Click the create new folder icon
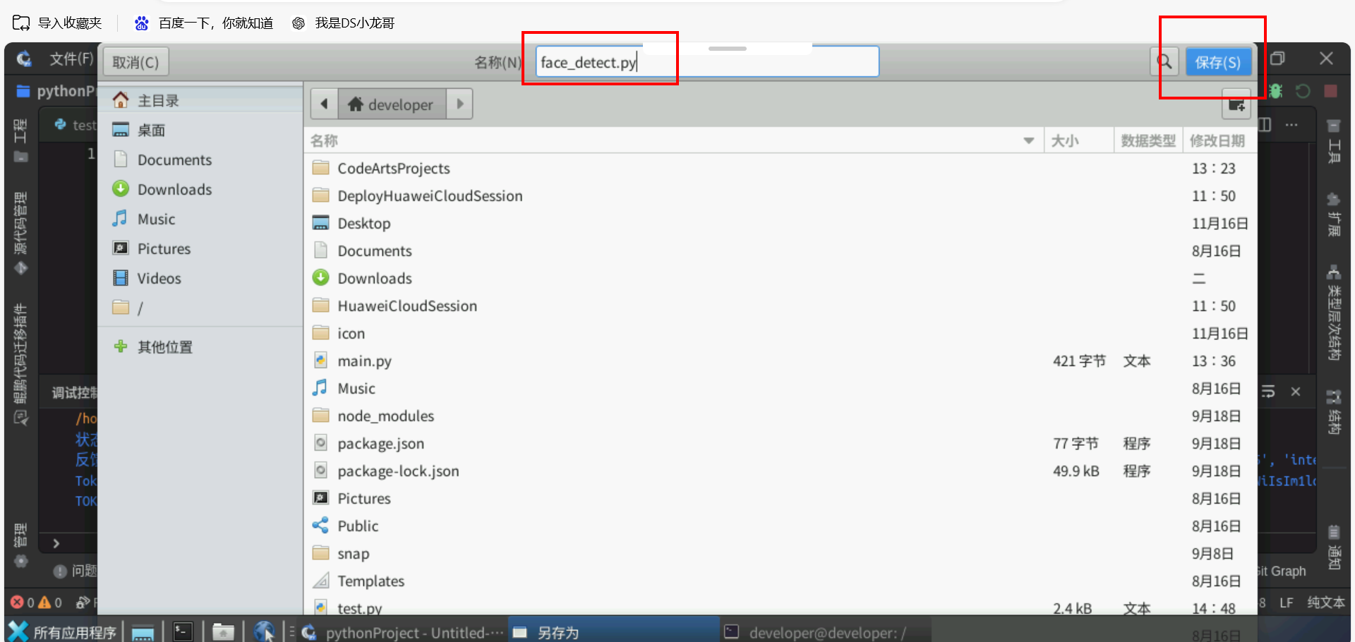1355x642 pixels. (x=1236, y=105)
